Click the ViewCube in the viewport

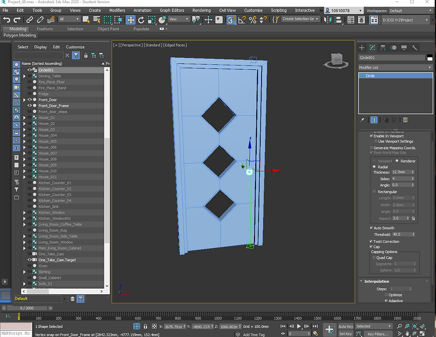pyautogui.click(x=336, y=60)
